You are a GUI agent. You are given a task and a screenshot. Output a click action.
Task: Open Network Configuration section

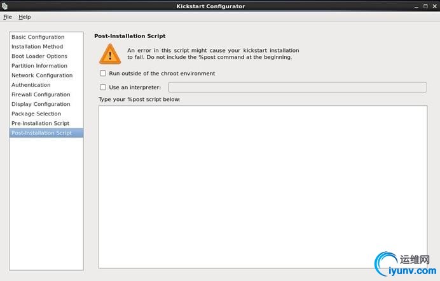pos(46,75)
